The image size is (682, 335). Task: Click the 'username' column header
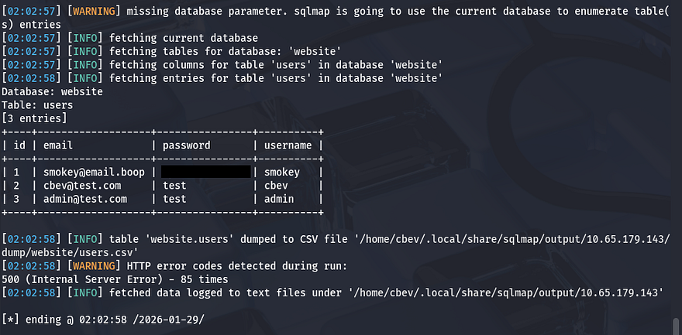click(x=288, y=145)
